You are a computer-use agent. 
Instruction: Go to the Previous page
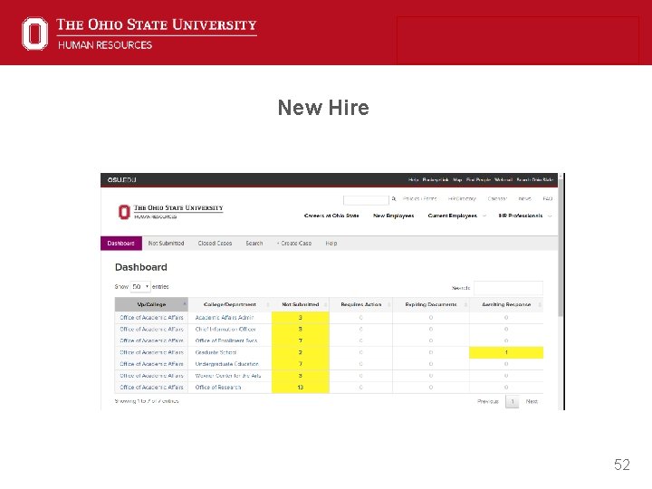coord(488,401)
